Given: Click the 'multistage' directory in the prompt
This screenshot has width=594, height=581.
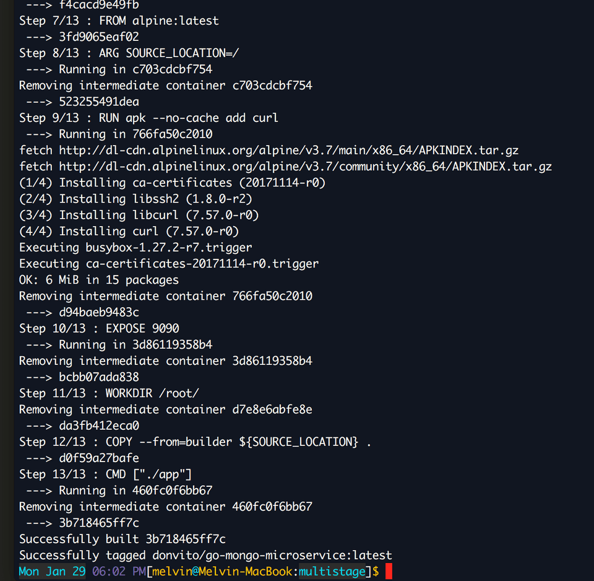Looking at the screenshot, I should (332, 572).
